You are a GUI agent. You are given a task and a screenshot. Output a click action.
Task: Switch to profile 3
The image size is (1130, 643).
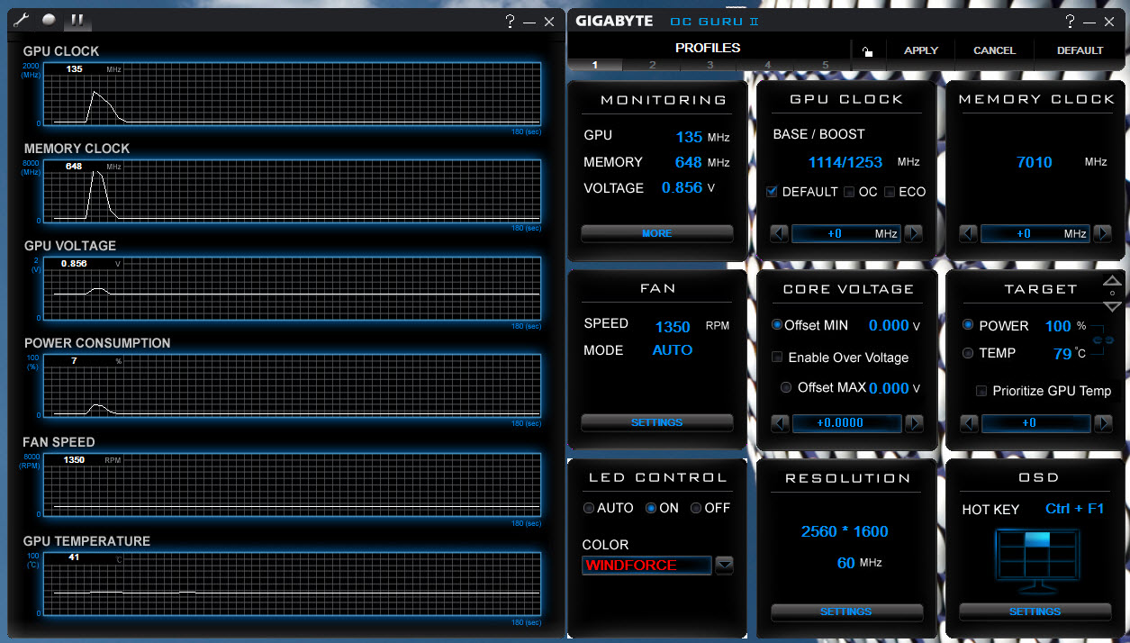coord(710,65)
